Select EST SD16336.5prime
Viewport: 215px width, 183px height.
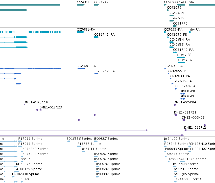pos(80,139)
